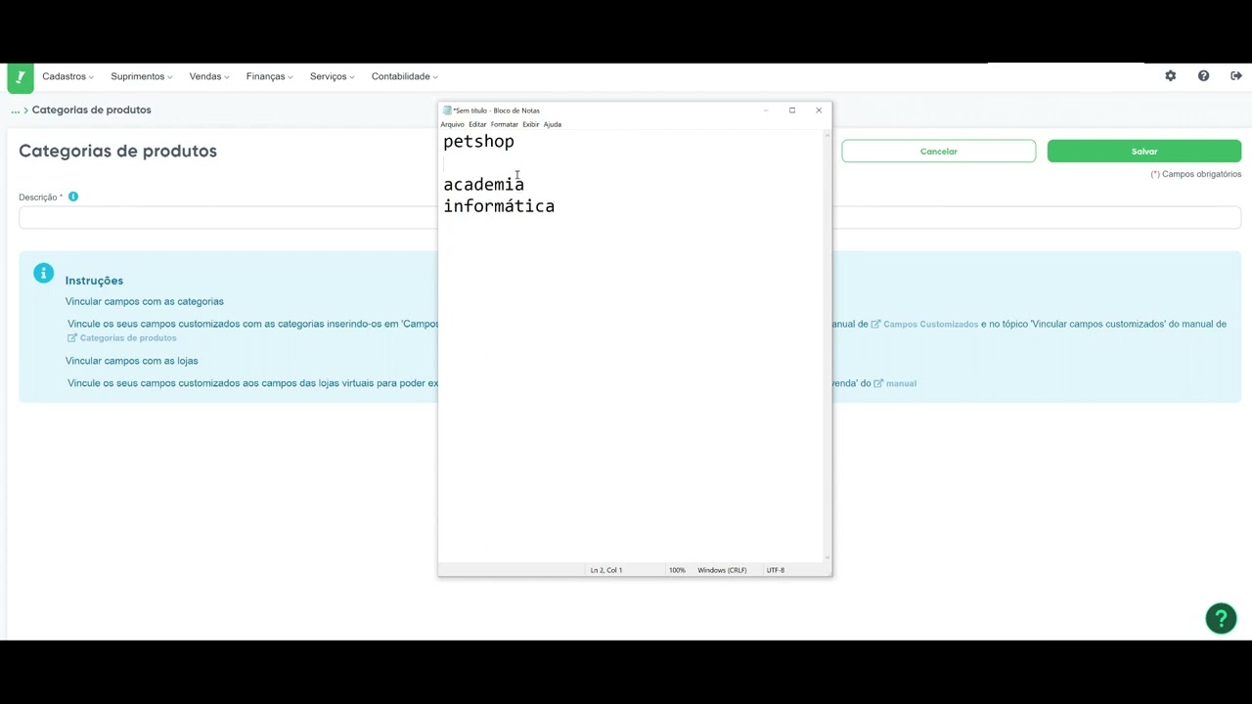1252x704 pixels.
Task: Open Ajuda menu in Notepad
Action: click(x=553, y=124)
